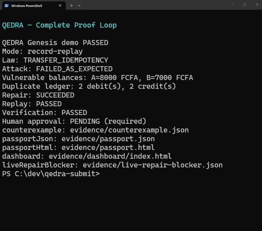Maximize the terminal window
This screenshot has width=262, height=231.
pyautogui.click(x=245, y=5)
